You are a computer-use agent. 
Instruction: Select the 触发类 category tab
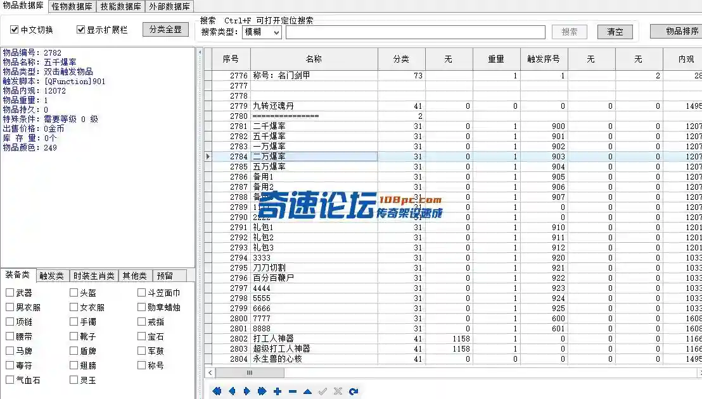coord(51,276)
